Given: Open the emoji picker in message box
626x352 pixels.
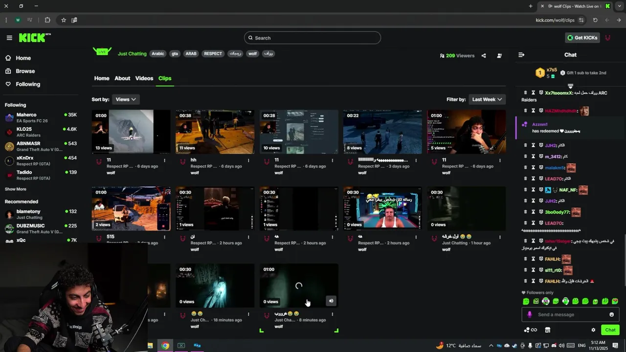Looking at the screenshot, I should (611, 314).
